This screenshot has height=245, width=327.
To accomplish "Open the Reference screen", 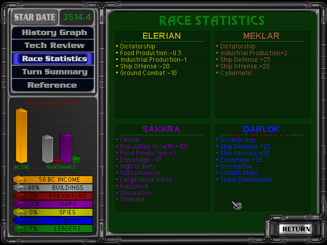I will coord(53,85).
